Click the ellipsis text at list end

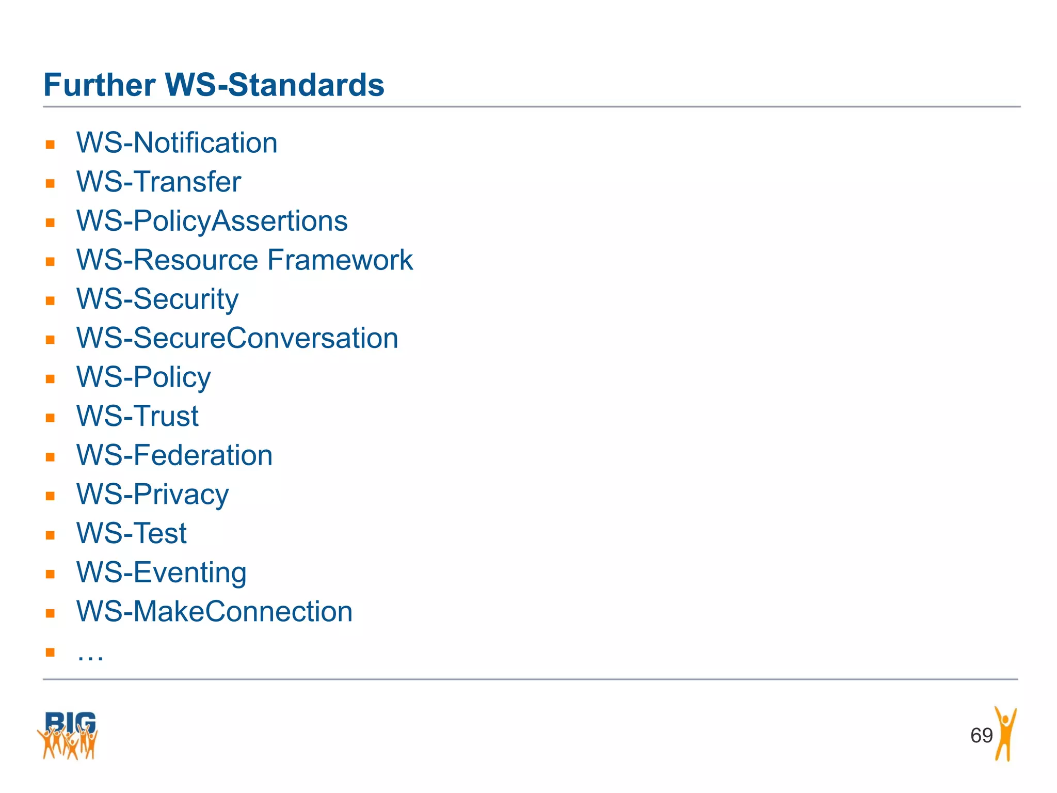click(90, 656)
